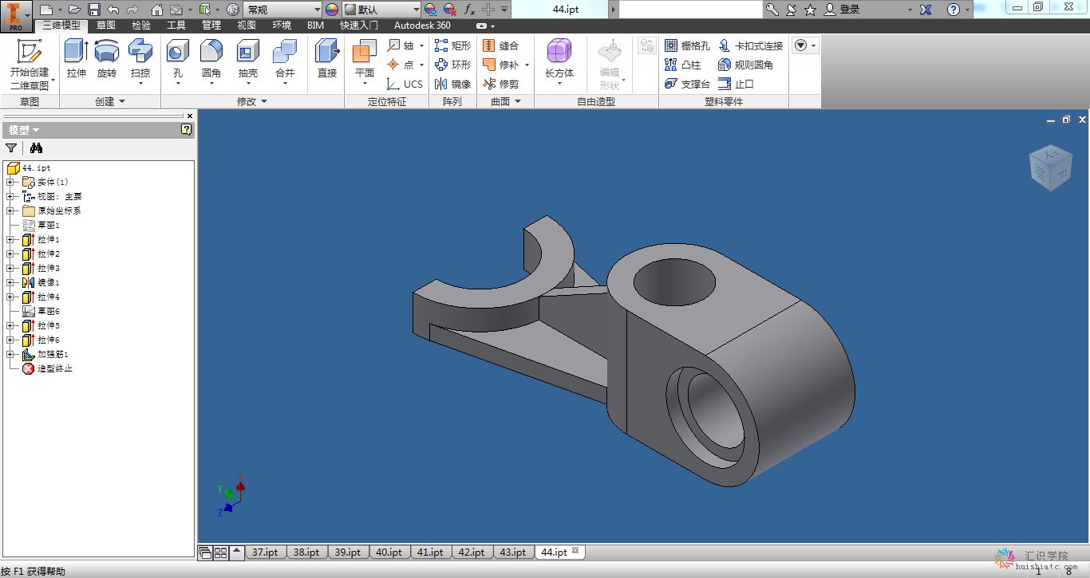The image size is (1090, 578).
Task: Create a work Point (点)
Action: pyautogui.click(x=401, y=65)
